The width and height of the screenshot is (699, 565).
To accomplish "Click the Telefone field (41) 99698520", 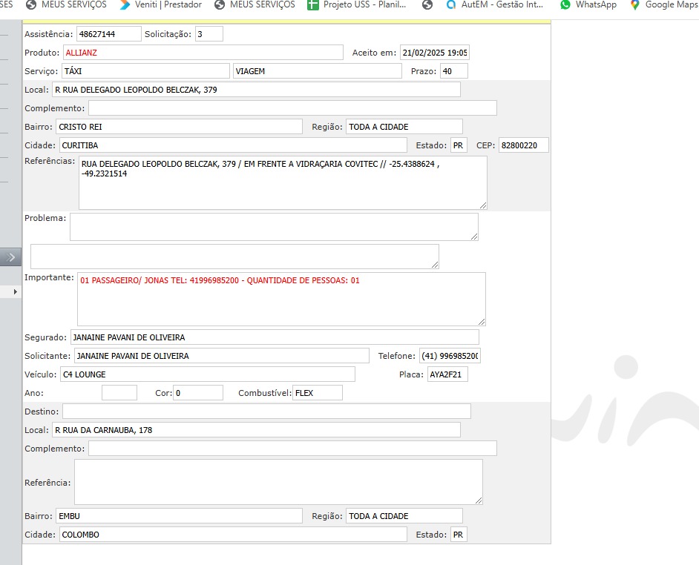I will pyautogui.click(x=450, y=356).
